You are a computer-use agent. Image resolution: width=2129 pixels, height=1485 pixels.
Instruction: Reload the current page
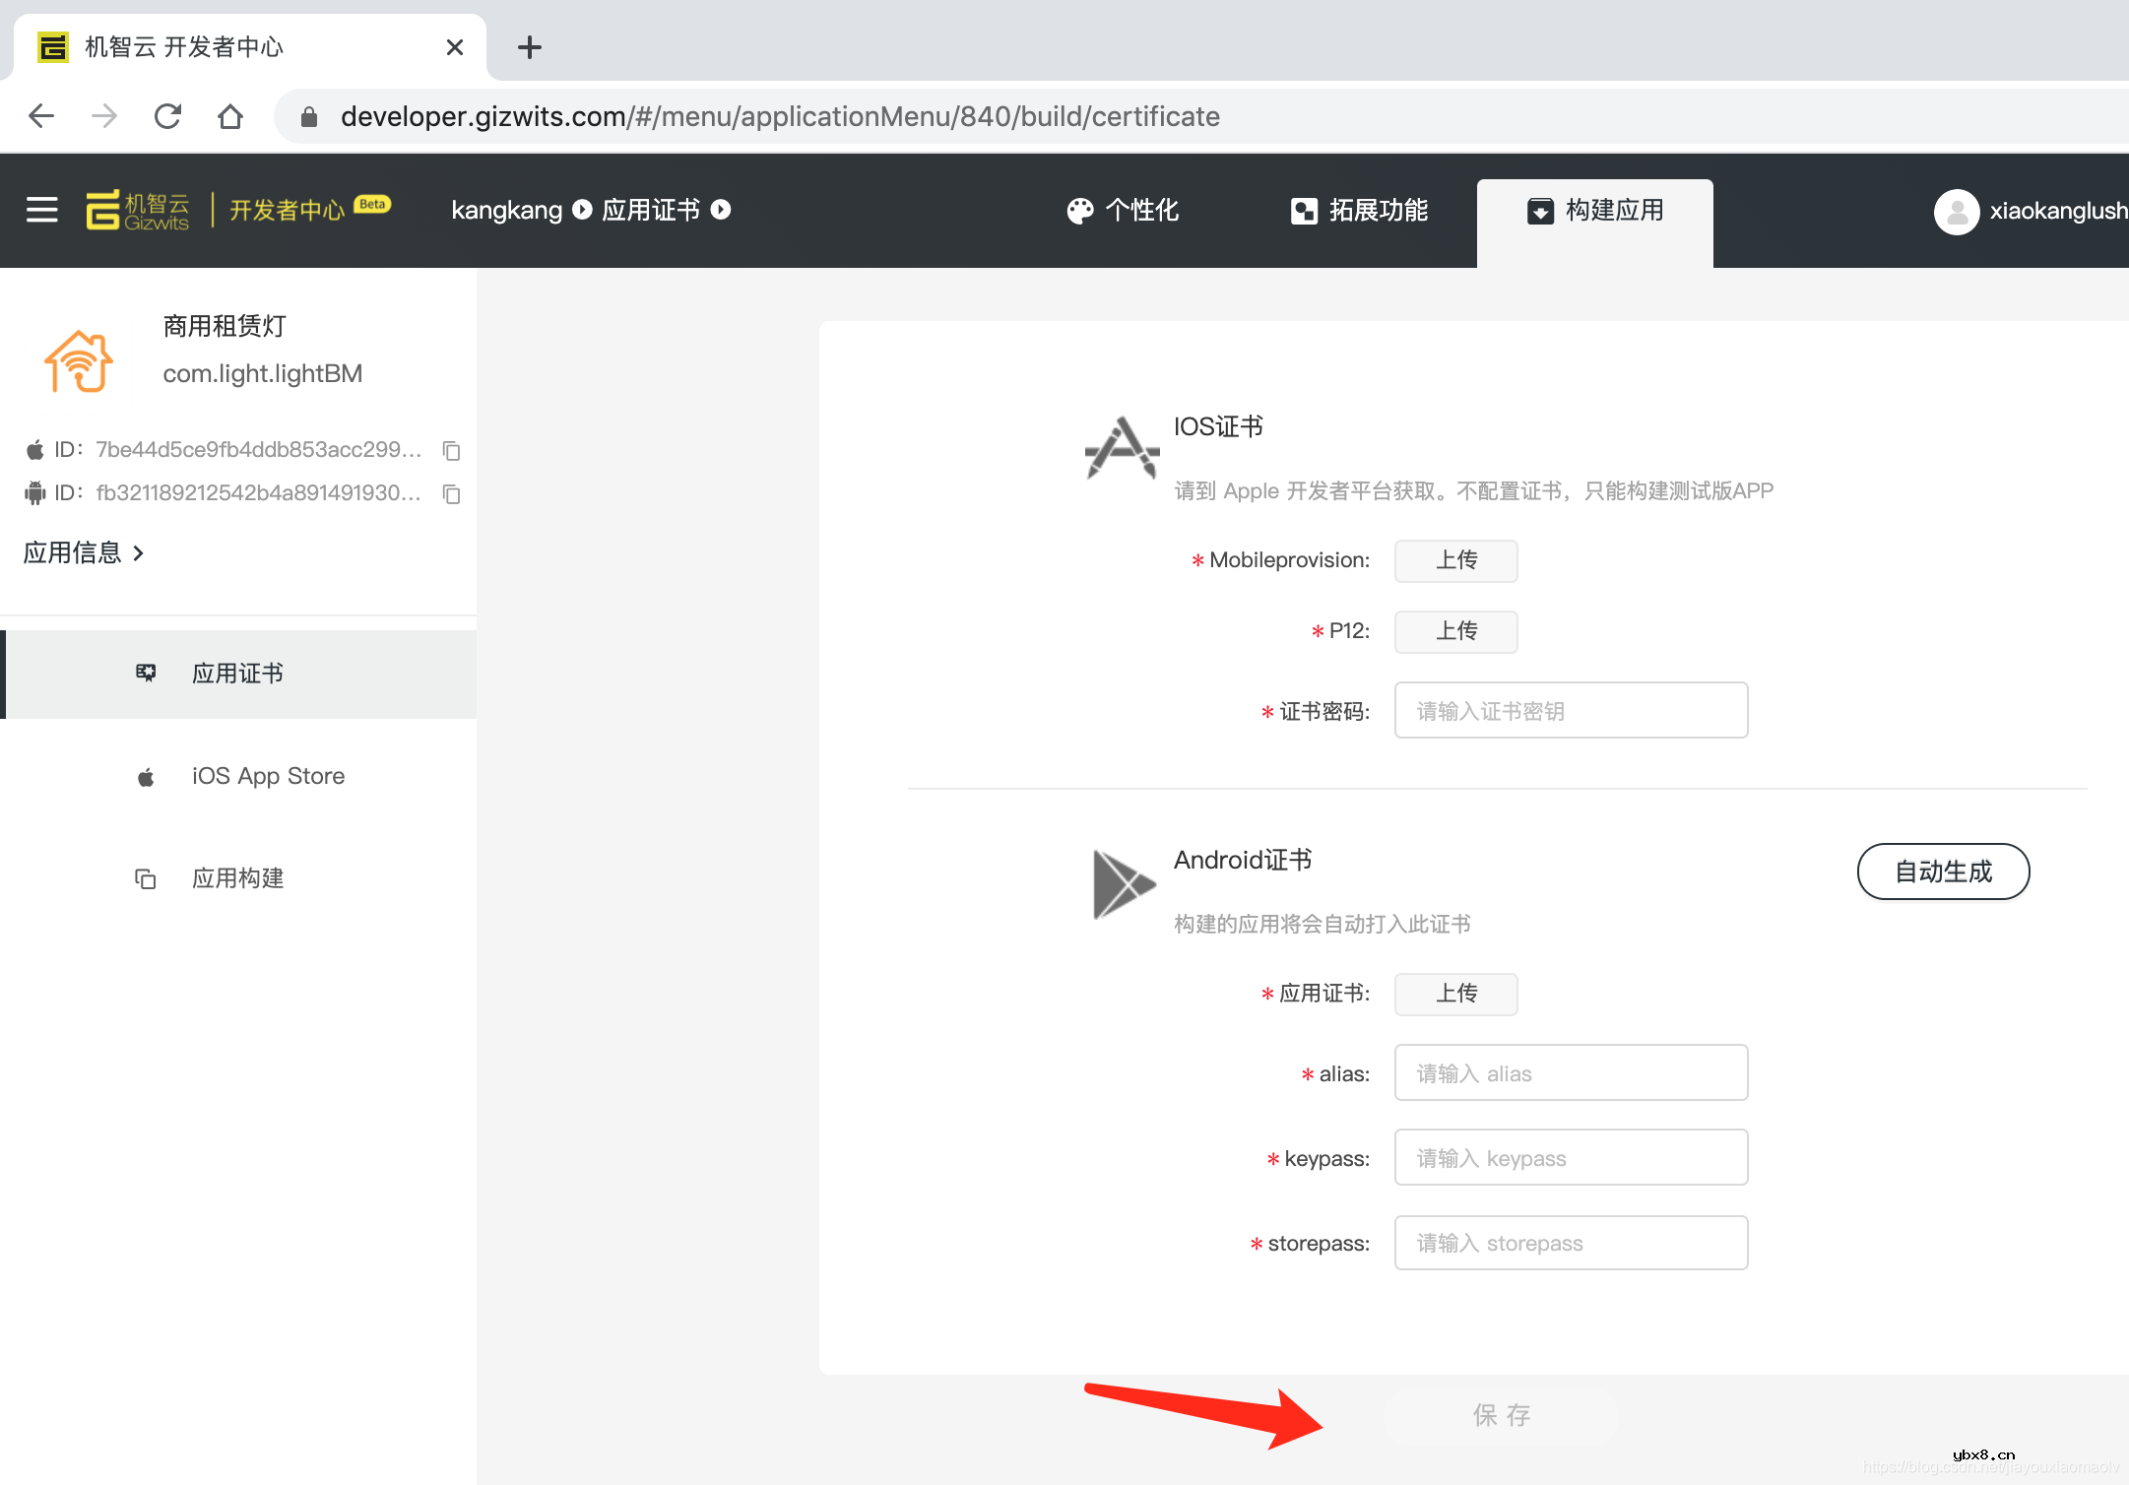tap(167, 115)
